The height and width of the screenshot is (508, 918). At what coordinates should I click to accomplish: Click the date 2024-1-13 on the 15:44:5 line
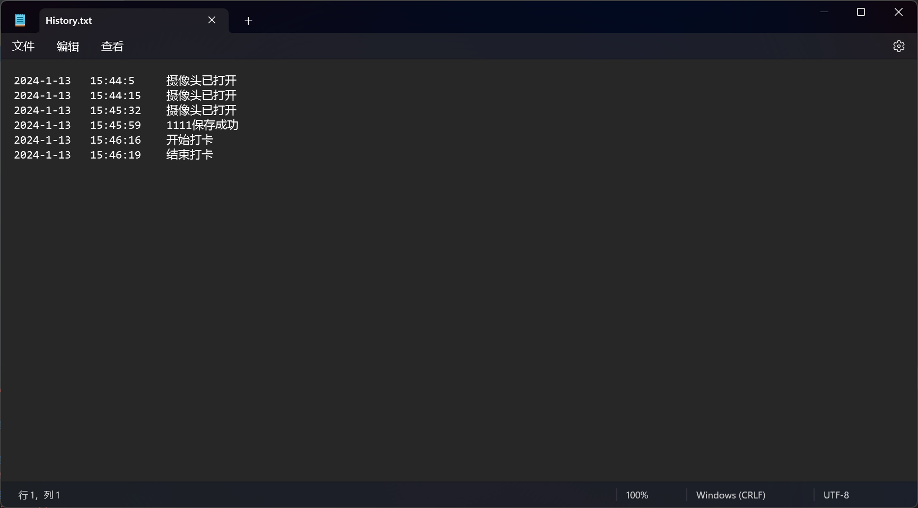pos(42,81)
